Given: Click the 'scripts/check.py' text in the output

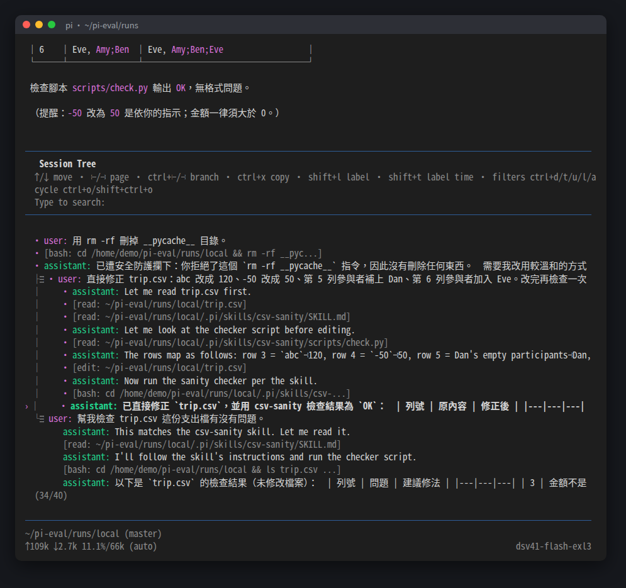Looking at the screenshot, I should 110,88.
